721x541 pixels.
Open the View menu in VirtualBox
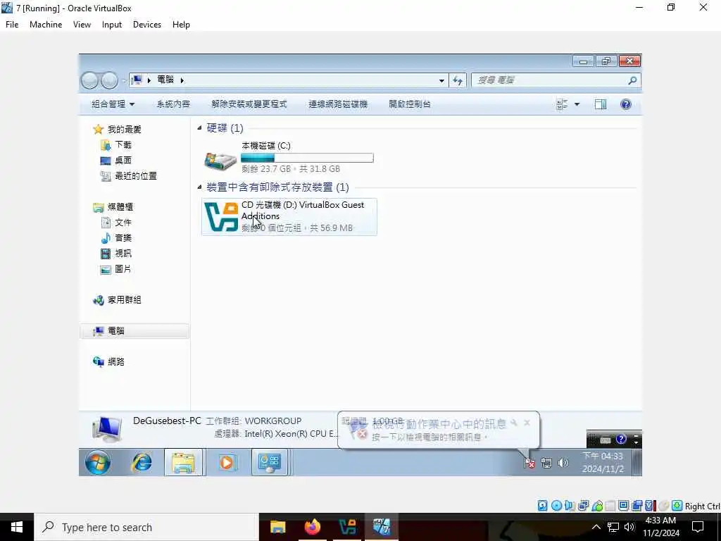point(82,25)
